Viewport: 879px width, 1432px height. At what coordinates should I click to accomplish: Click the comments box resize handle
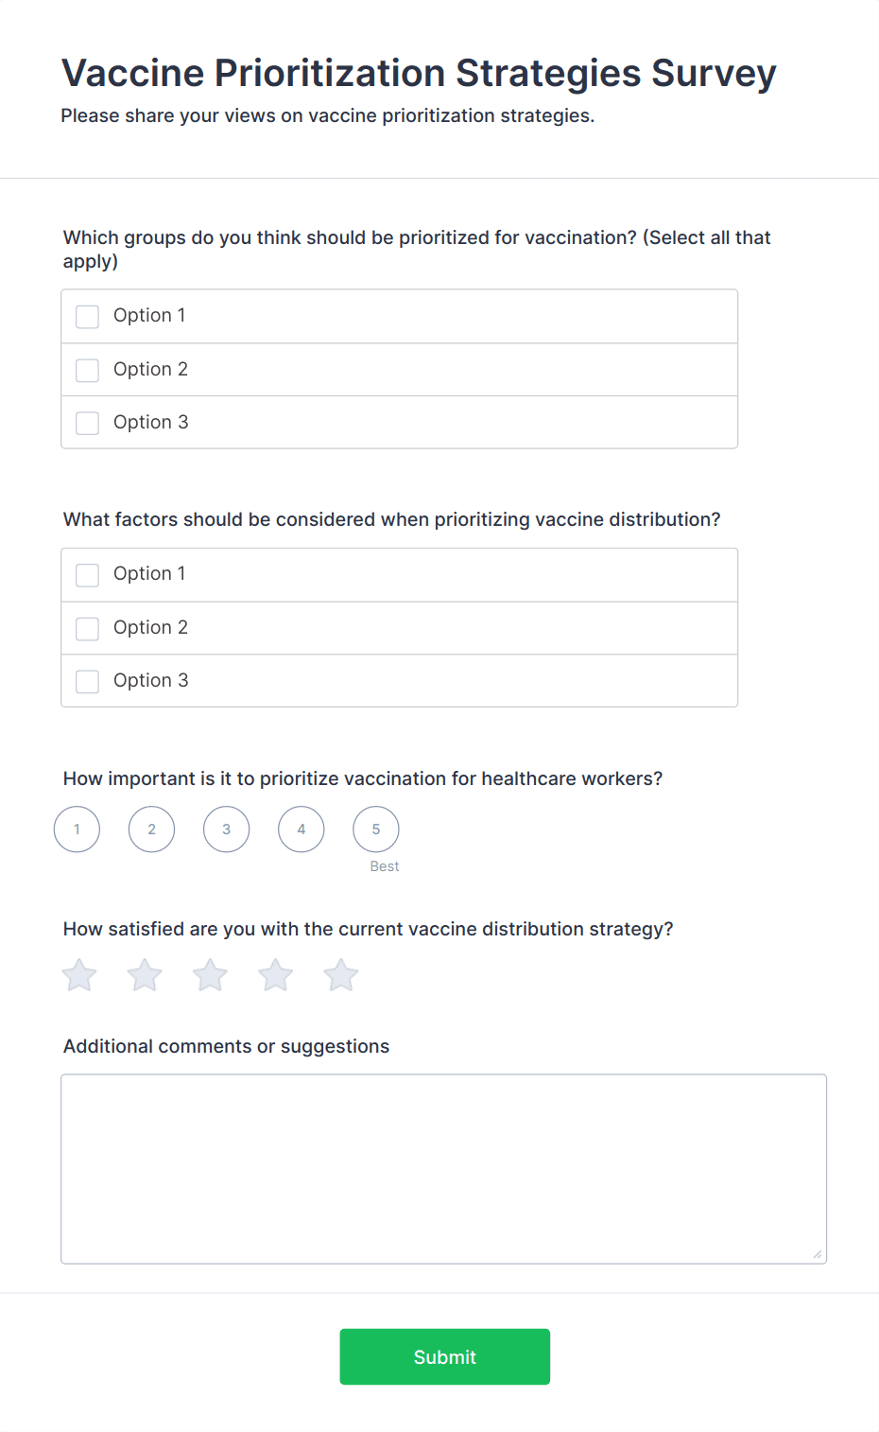pyautogui.click(x=818, y=1254)
